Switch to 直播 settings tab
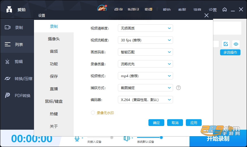The height and width of the screenshot is (147, 247). pyautogui.click(x=54, y=89)
